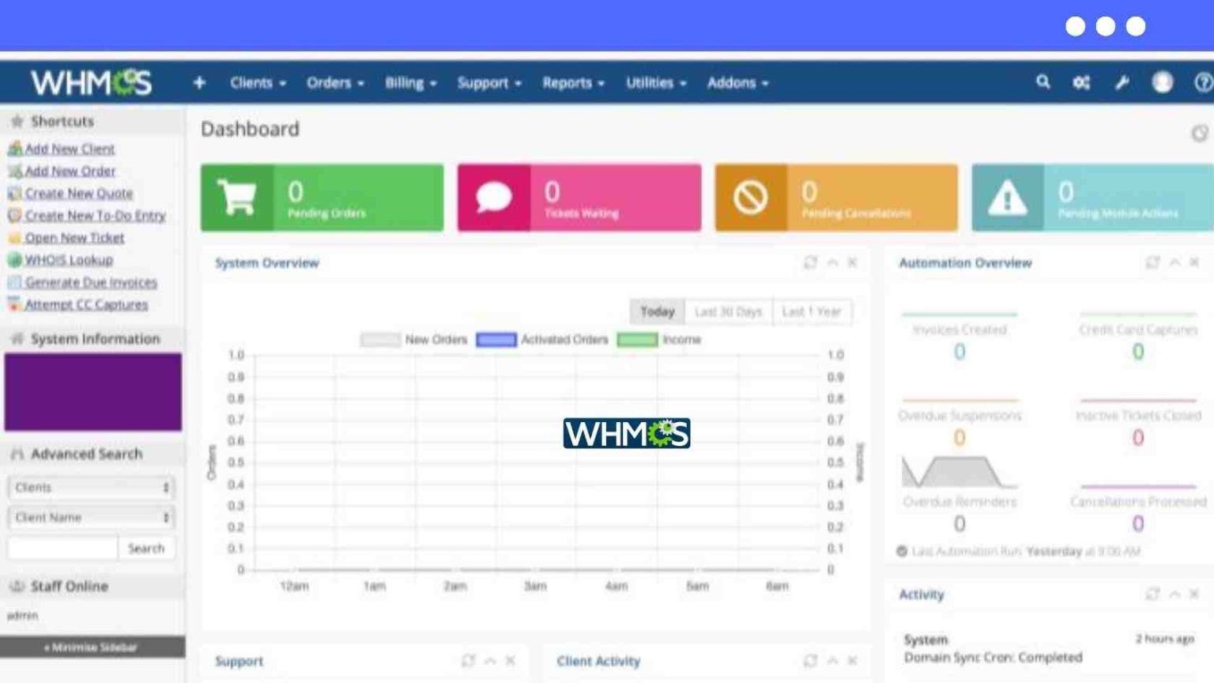Screen dimensions: 1214x683
Task: Refresh the Support widget
Action: coord(468,660)
